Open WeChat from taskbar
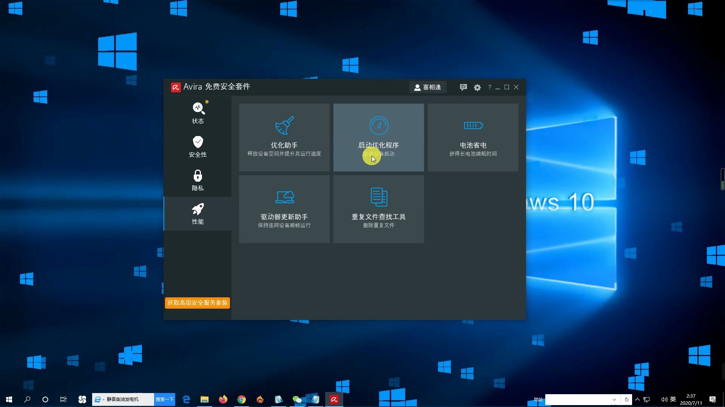This screenshot has height=407, width=725. tap(297, 399)
